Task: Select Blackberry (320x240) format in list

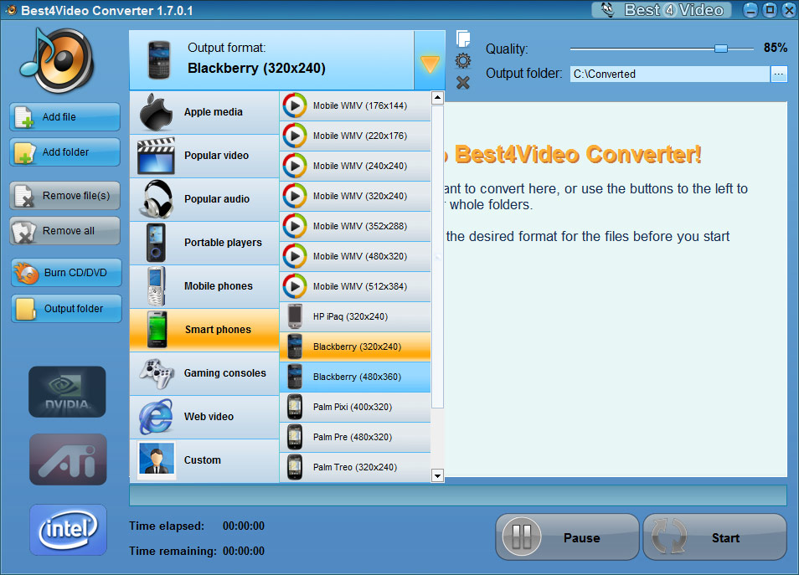Action: [x=355, y=347]
